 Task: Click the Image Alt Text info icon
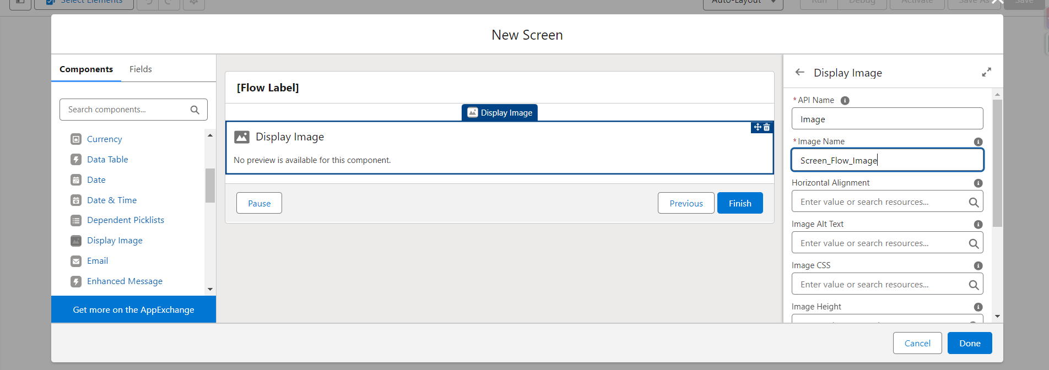tap(978, 224)
